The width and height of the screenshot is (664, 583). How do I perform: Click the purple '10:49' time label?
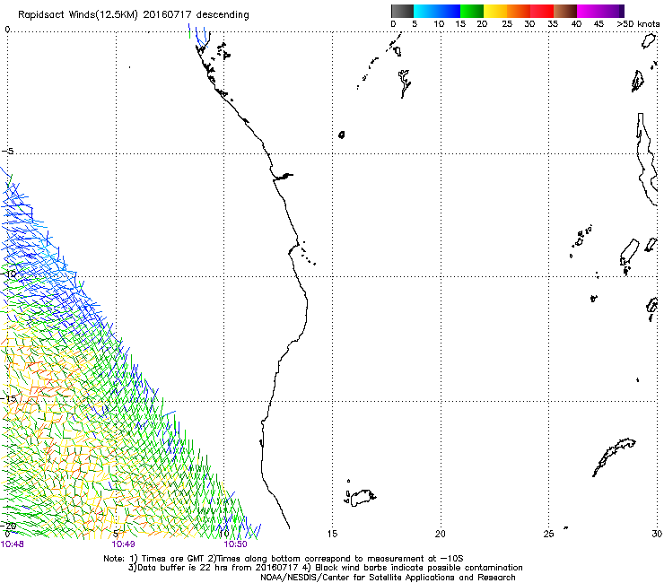point(123,544)
